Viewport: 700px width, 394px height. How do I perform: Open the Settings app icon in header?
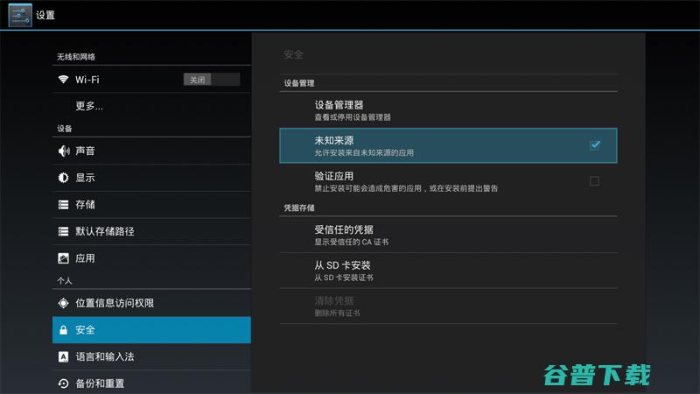[x=20, y=15]
